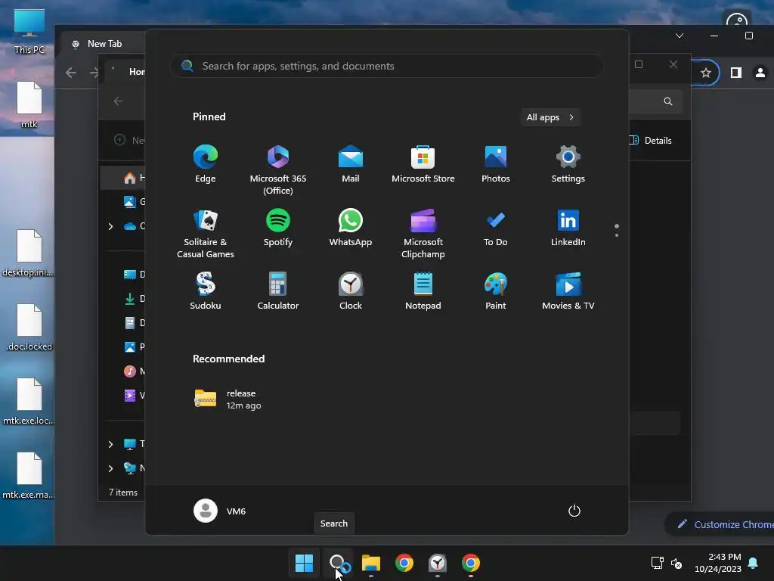Screen dimensions: 774x581
Task: Launch Paint
Action: pyautogui.click(x=496, y=291)
